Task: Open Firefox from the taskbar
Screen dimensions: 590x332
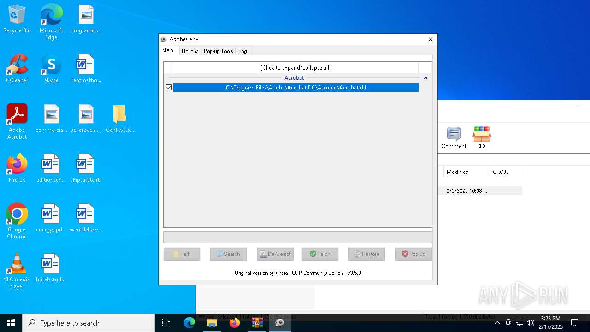Action: pos(235,323)
